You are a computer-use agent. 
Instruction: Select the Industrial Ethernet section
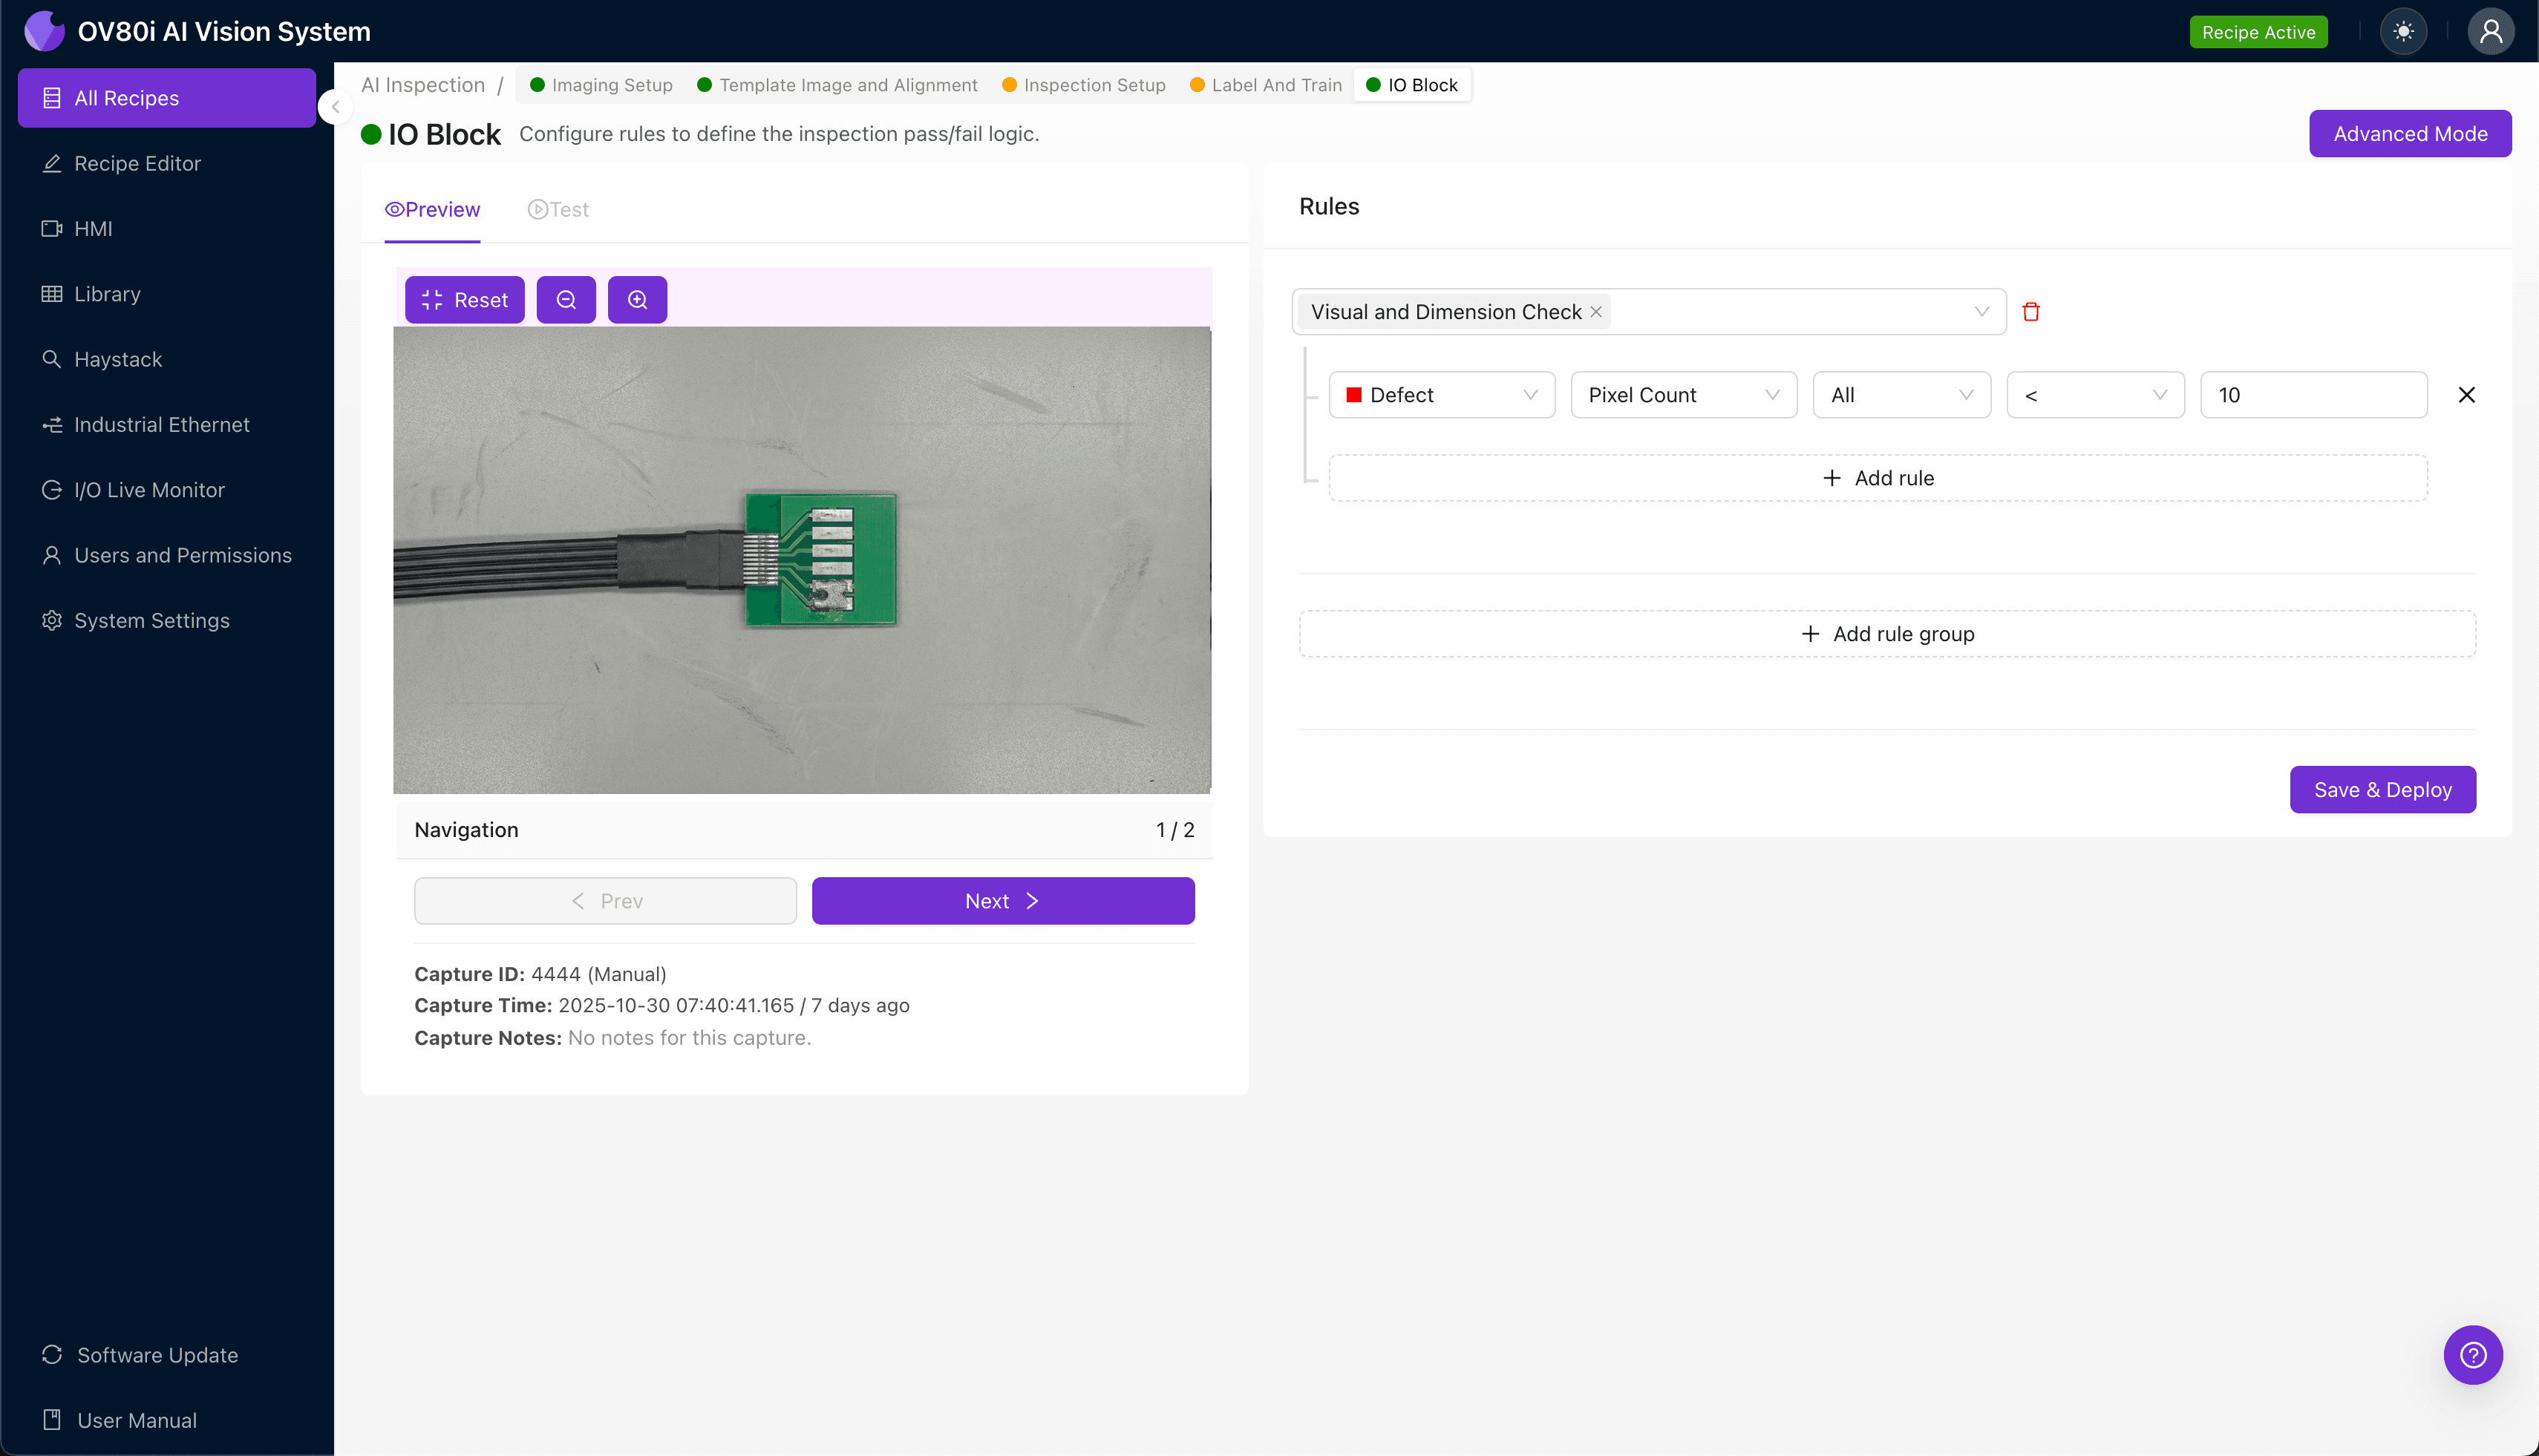tap(161, 424)
